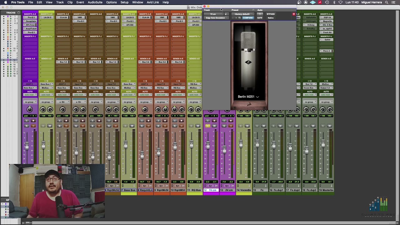Screen dimensions: 400x225
Task: Open the TRACKS list popup menu button
Action: (x=18, y=13)
